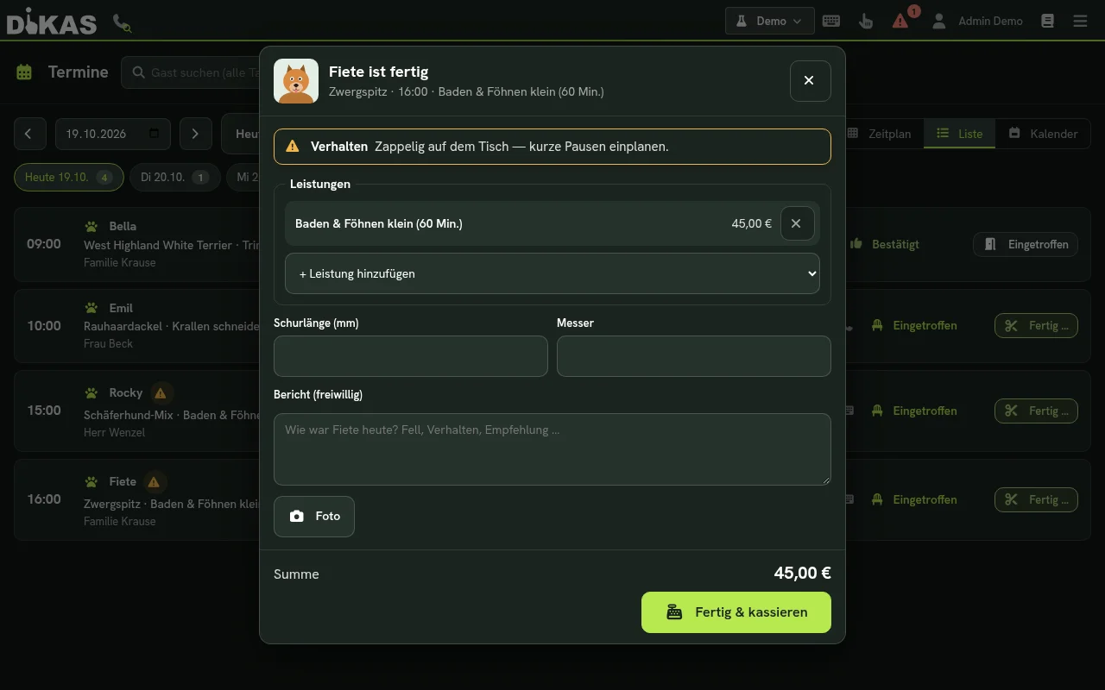Click the Fertig button in Fiete's row
Image resolution: width=1105 pixels, height=690 pixels.
(x=1036, y=499)
